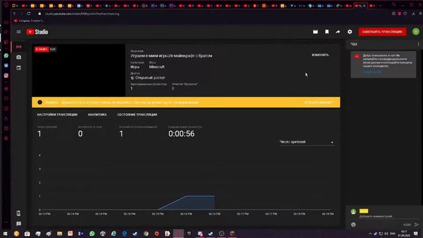This screenshot has width=423, height=238.
Task: Click the stream title text Играем в мини игры
Action: click(x=171, y=56)
